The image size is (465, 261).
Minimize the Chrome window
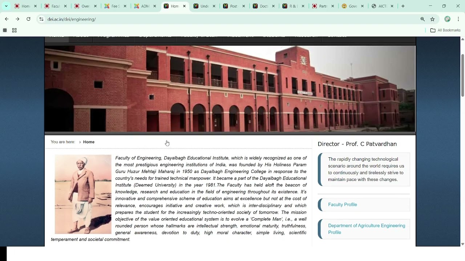[430, 6]
